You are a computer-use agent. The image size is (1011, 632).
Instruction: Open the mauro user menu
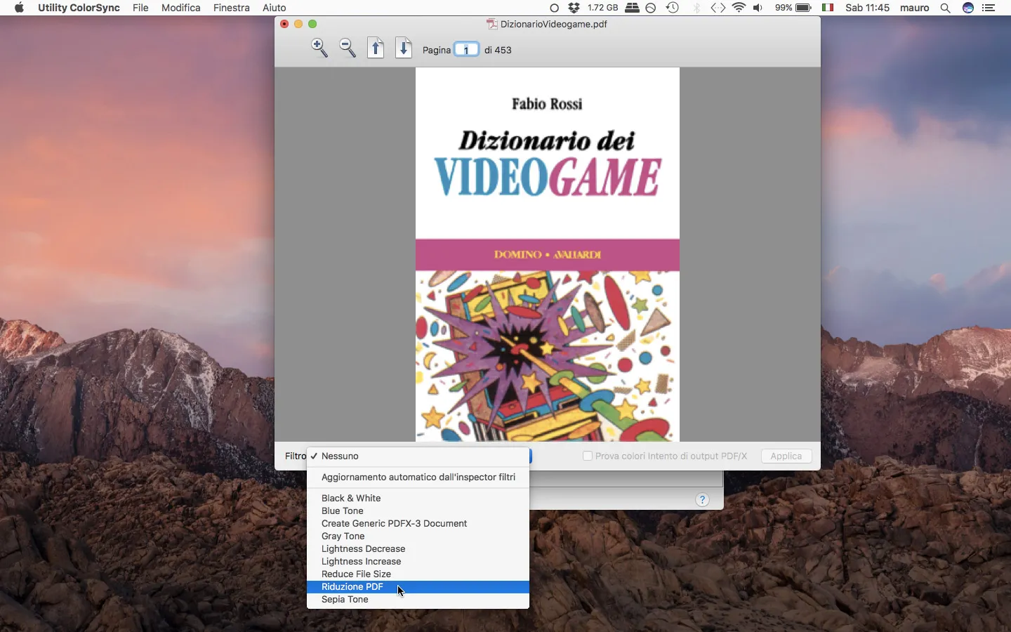pyautogui.click(x=915, y=8)
